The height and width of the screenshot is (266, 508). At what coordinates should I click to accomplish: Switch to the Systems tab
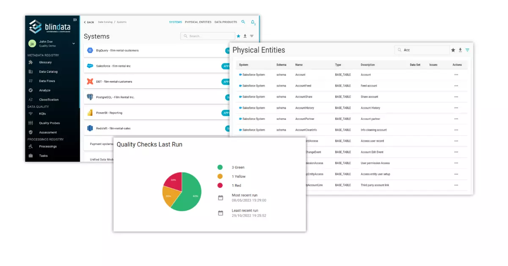[175, 22]
